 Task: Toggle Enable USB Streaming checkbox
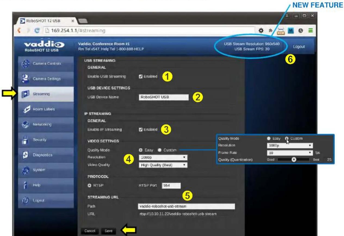140,76
